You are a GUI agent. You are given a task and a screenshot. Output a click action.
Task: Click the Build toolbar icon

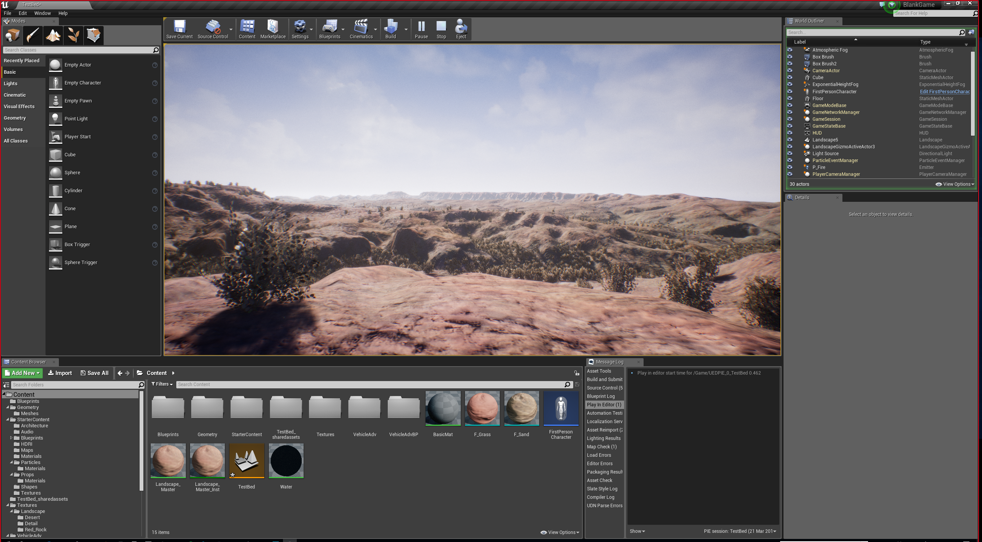point(390,29)
